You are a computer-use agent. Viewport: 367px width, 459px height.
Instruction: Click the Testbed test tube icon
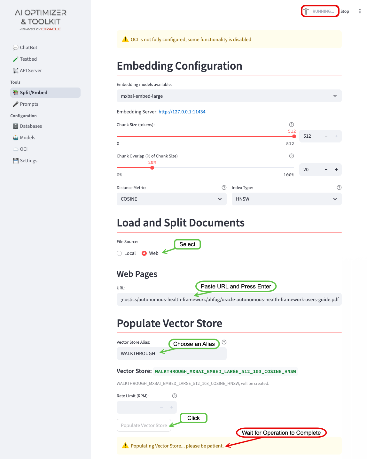pos(15,59)
